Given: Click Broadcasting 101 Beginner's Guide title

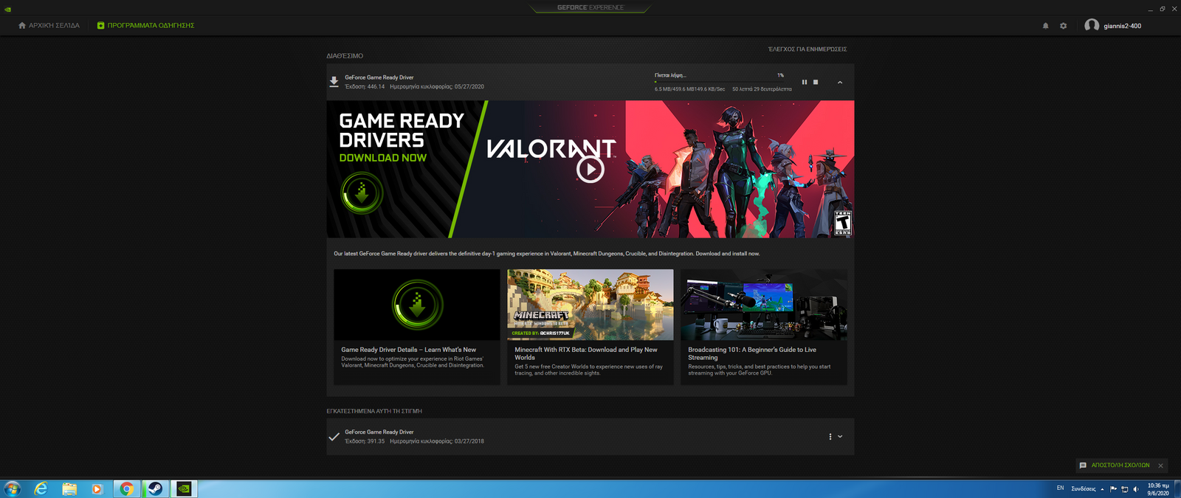Looking at the screenshot, I should [752, 353].
